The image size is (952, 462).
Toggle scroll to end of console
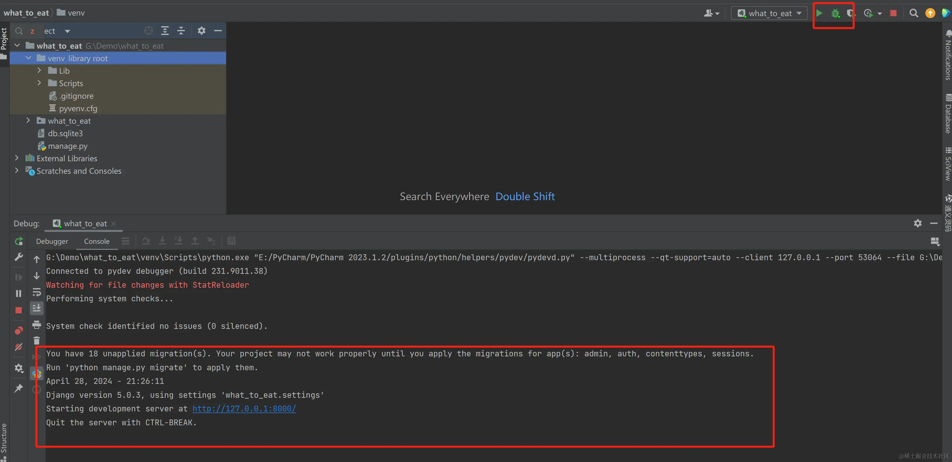(37, 308)
